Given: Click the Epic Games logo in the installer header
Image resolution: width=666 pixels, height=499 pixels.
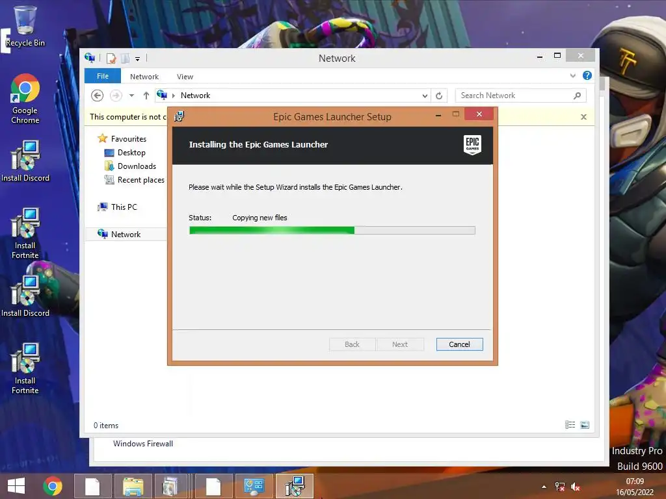Looking at the screenshot, I should click(472, 145).
